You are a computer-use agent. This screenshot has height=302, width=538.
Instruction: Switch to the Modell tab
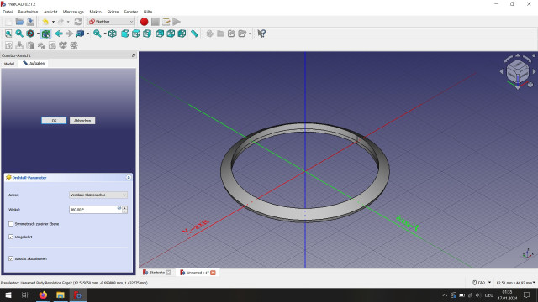[9, 64]
